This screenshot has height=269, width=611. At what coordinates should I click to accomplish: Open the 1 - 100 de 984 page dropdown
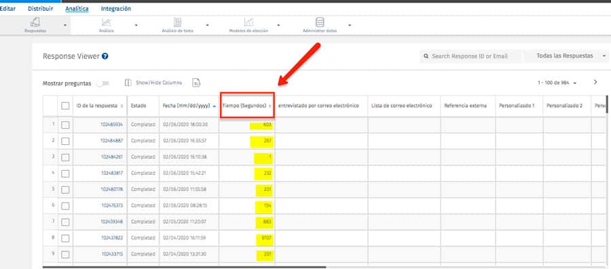pos(557,83)
